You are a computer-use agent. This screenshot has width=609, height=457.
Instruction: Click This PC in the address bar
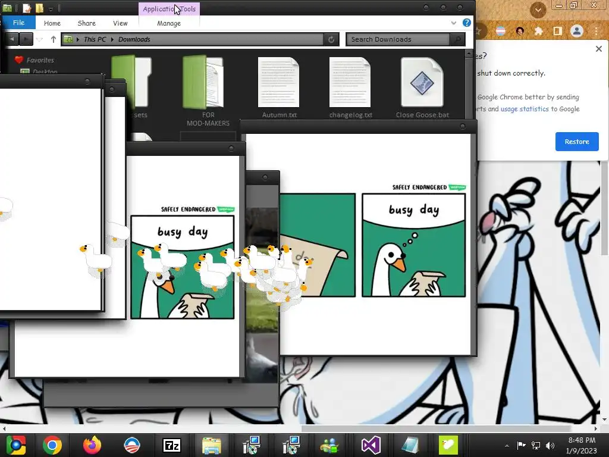tap(95, 39)
